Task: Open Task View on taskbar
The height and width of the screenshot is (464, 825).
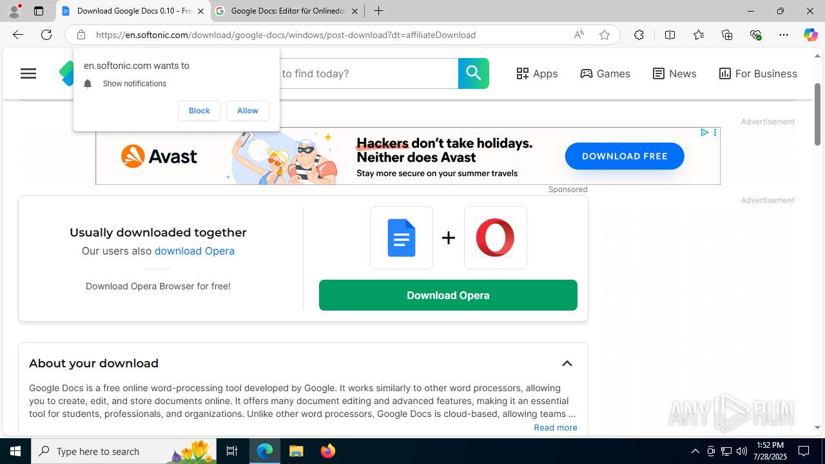Action: (232, 451)
